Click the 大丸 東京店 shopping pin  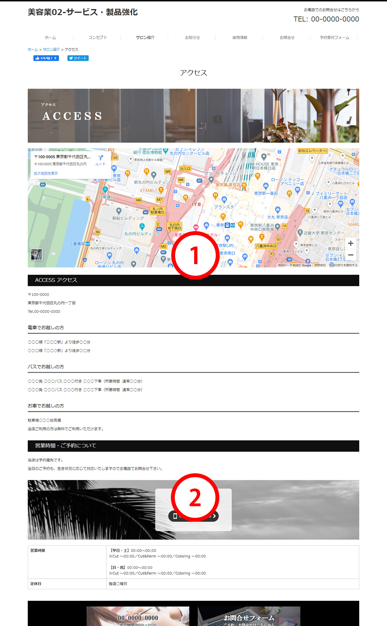coord(278,210)
